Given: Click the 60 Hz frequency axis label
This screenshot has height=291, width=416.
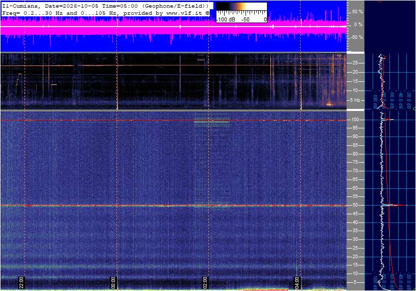Looking at the screenshot, I should pos(355,188).
